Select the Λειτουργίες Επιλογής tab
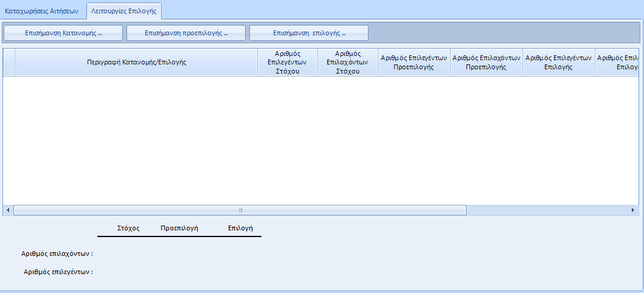Image resolution: width=644 pixels, height=293 pixels. point(123,11)
